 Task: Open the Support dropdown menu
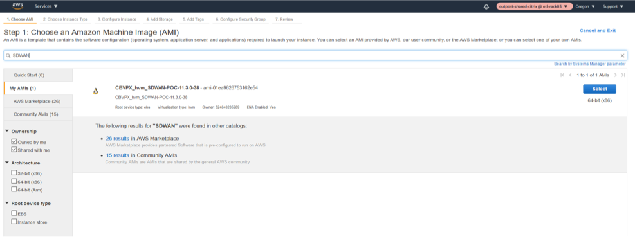[612, 6]
